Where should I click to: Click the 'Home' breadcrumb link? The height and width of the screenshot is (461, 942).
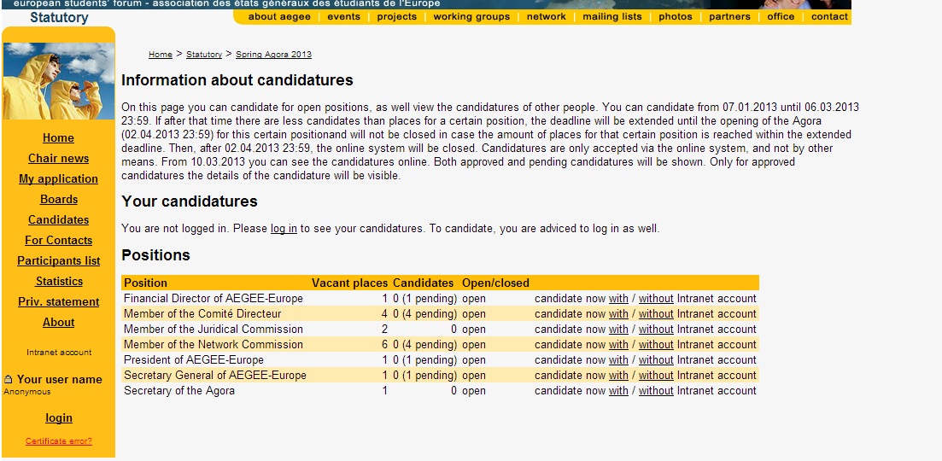point(161,55)
